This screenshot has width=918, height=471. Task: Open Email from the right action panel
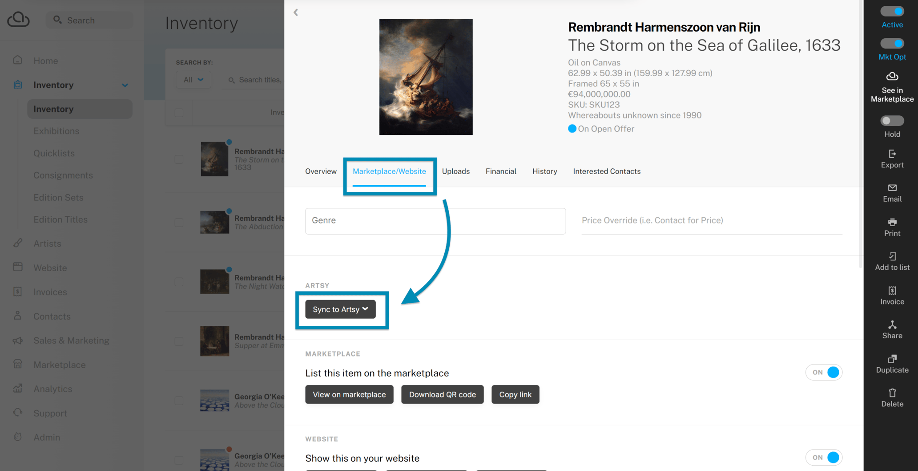tap(892, 193)
